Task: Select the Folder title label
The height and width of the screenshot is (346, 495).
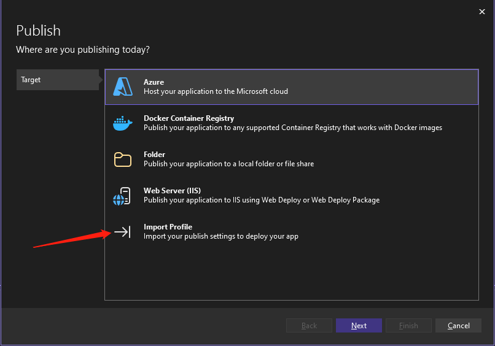Action: pyautogui.click(x=154, y=155)
